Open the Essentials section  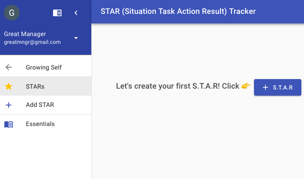click(x=46, y=124)
